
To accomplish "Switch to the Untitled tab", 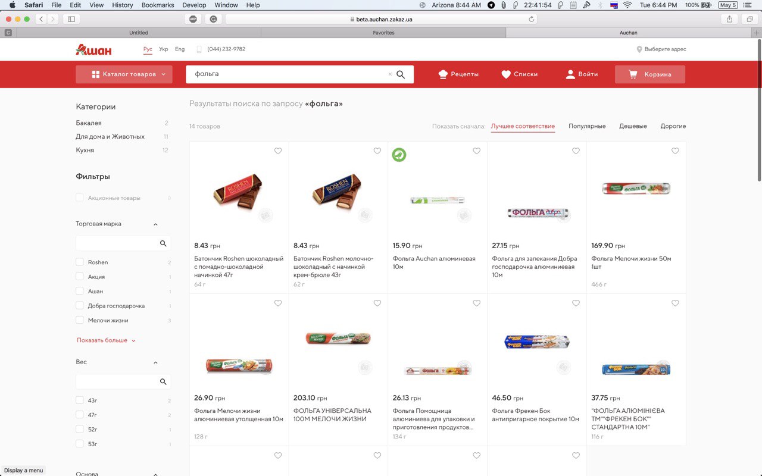I will pos(139,33).
